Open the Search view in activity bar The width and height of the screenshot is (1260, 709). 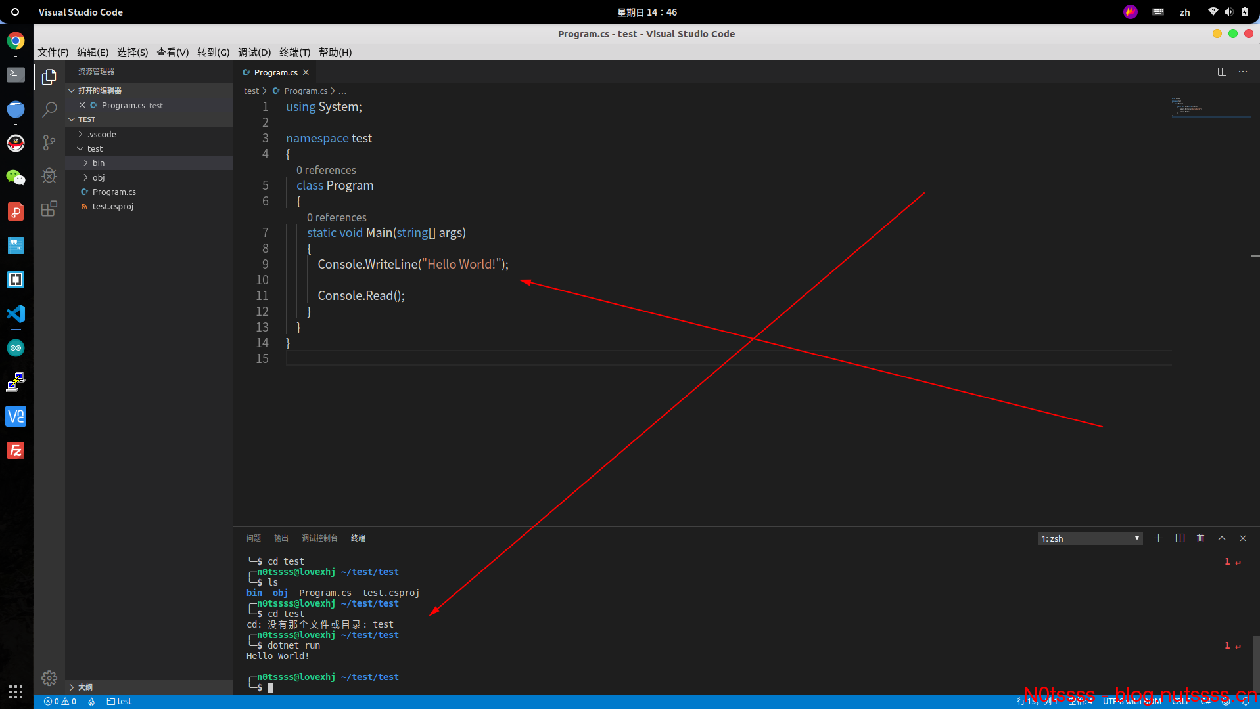click(49, 110)
